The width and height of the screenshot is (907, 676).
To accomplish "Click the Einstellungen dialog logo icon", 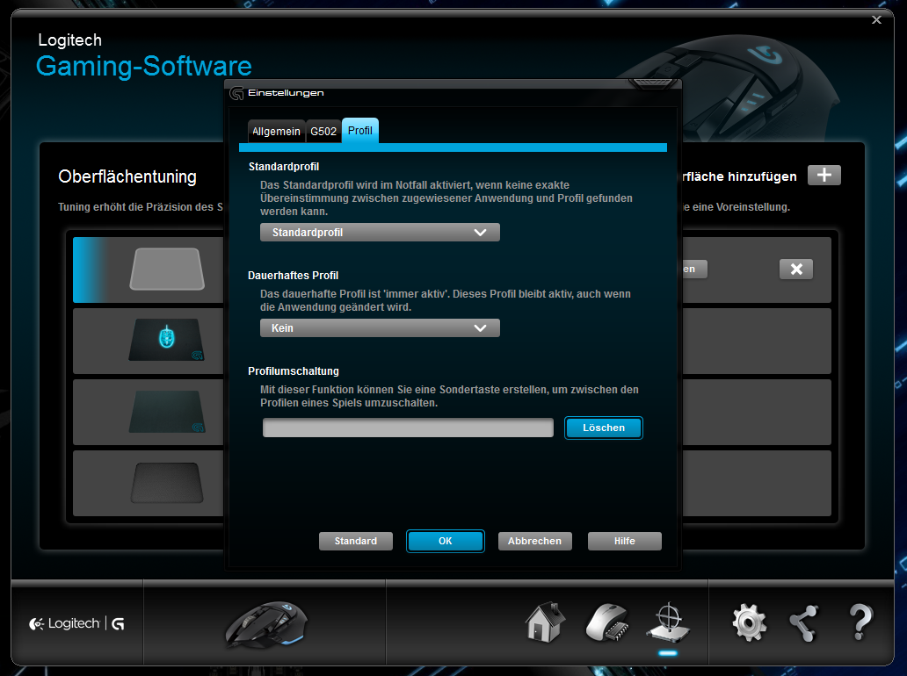I will coord(236,93).
